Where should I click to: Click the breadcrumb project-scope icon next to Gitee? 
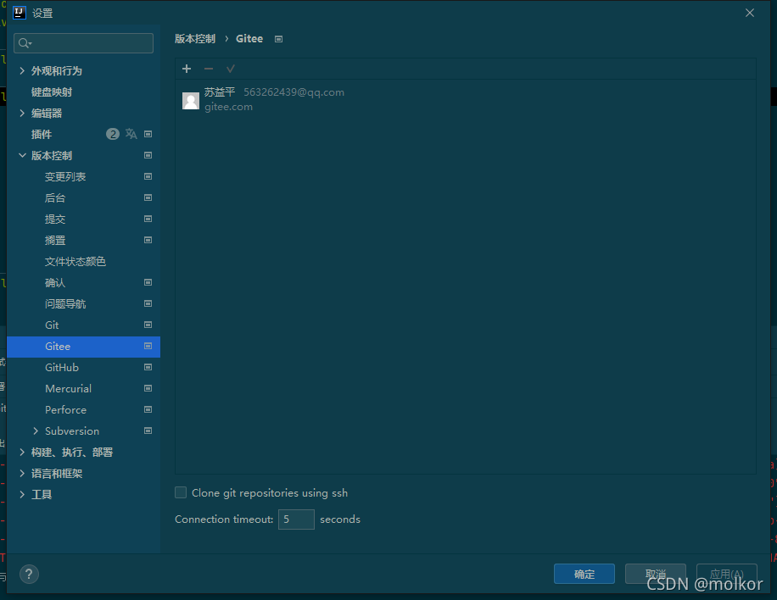(278, 39)
